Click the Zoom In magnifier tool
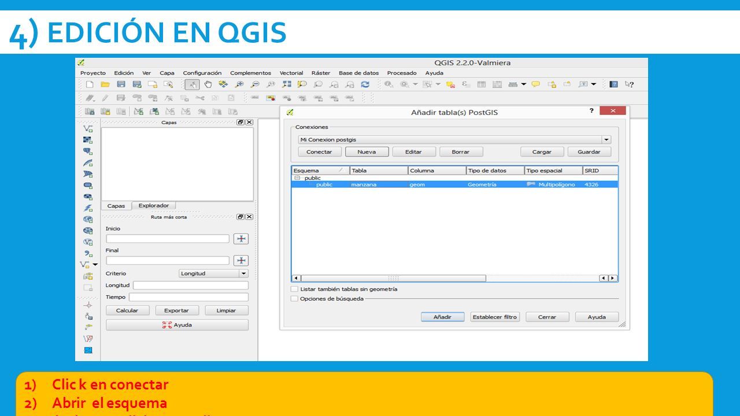Image resolution: width=740 pixels, height=416 pixels. (239, 84)
